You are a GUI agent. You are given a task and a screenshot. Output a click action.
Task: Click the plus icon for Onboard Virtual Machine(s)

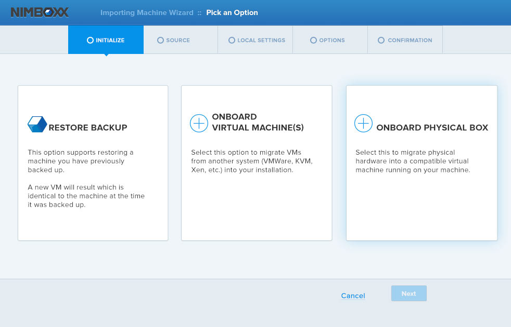(199, 123)
